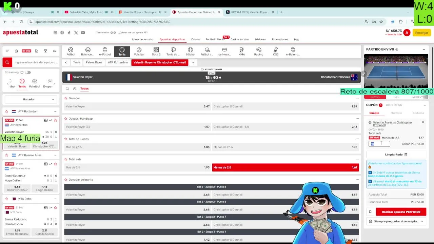The width and height of the screenshot is (434, 244).
Task: Open the e-Baloncesto category
Action: point(293,52)
